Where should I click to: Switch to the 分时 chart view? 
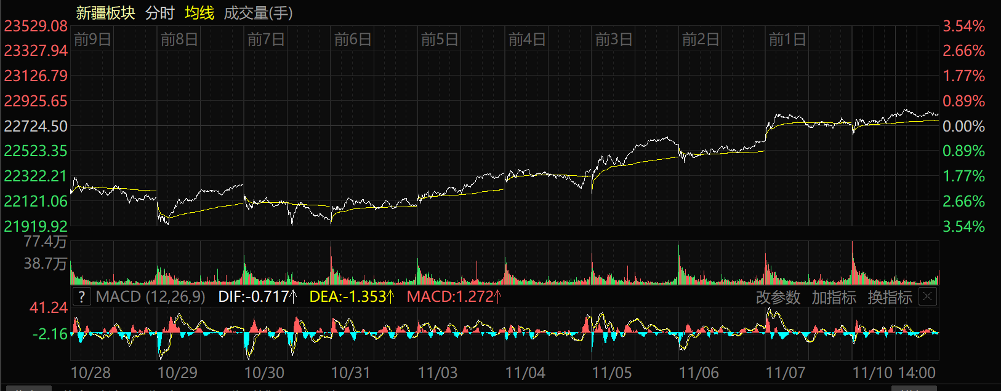[160, 13]
